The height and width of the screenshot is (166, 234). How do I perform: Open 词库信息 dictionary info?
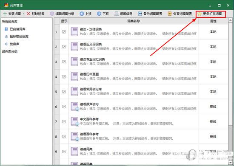point(123,14)
